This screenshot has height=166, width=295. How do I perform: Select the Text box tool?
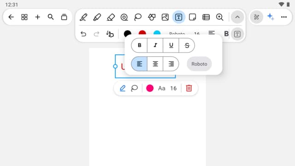pyautogui.click(x=178, y=17)
